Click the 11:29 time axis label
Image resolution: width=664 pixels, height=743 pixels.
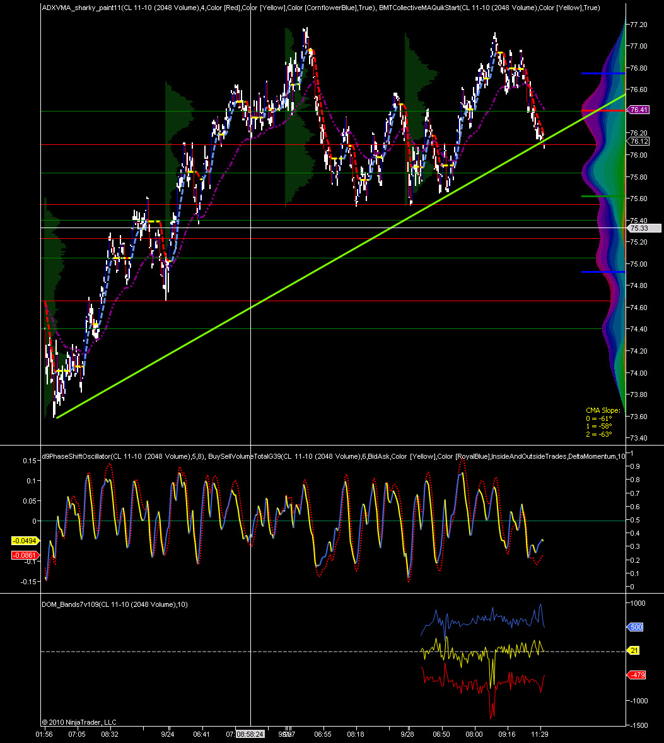[539, 734]
